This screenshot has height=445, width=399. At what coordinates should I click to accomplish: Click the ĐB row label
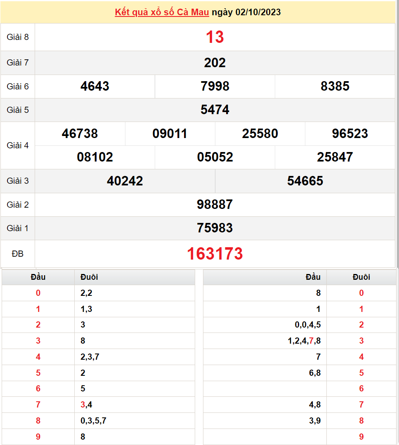(x=18, y=254)
